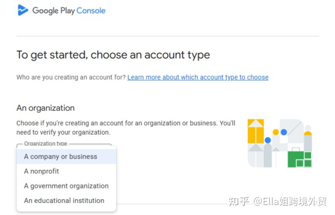This screenshot has height=215, width=335.
Task: Click the Organization type dropdown field label
Action: [x=46, y=144]
